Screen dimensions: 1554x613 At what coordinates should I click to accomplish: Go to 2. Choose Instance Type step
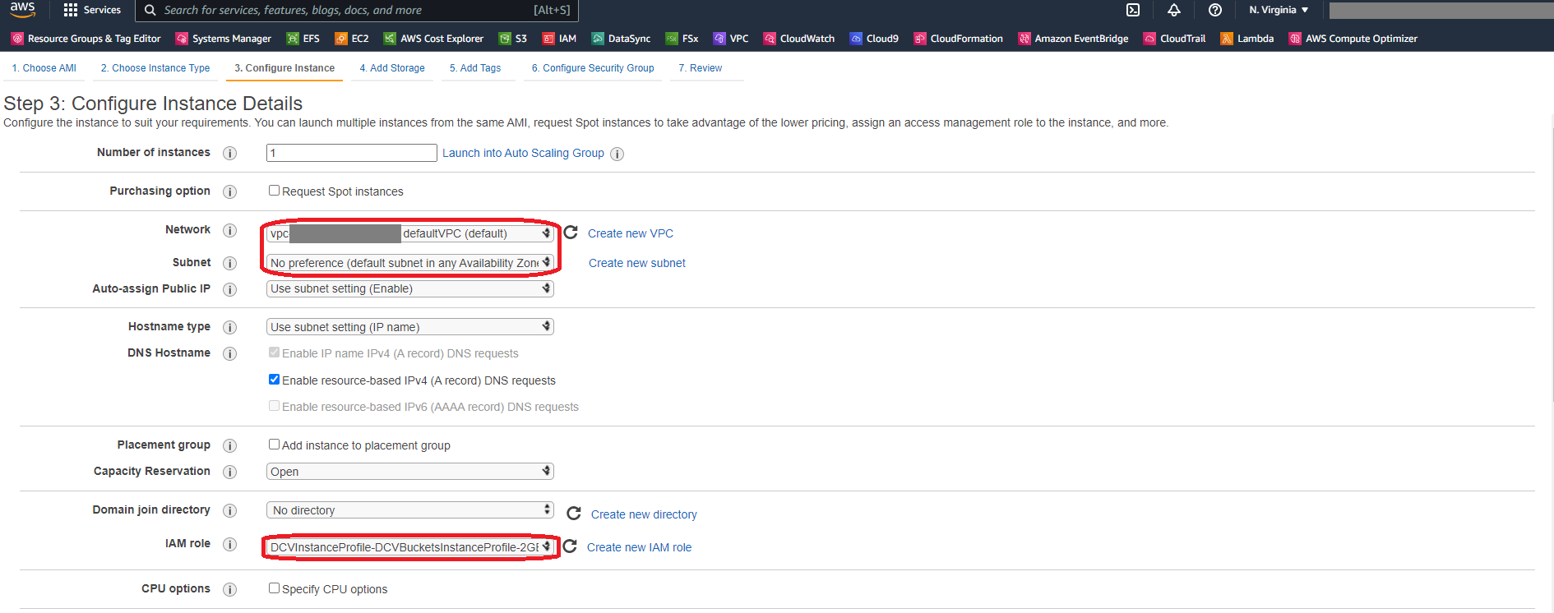pyautogui.click(x=155, y=68)
